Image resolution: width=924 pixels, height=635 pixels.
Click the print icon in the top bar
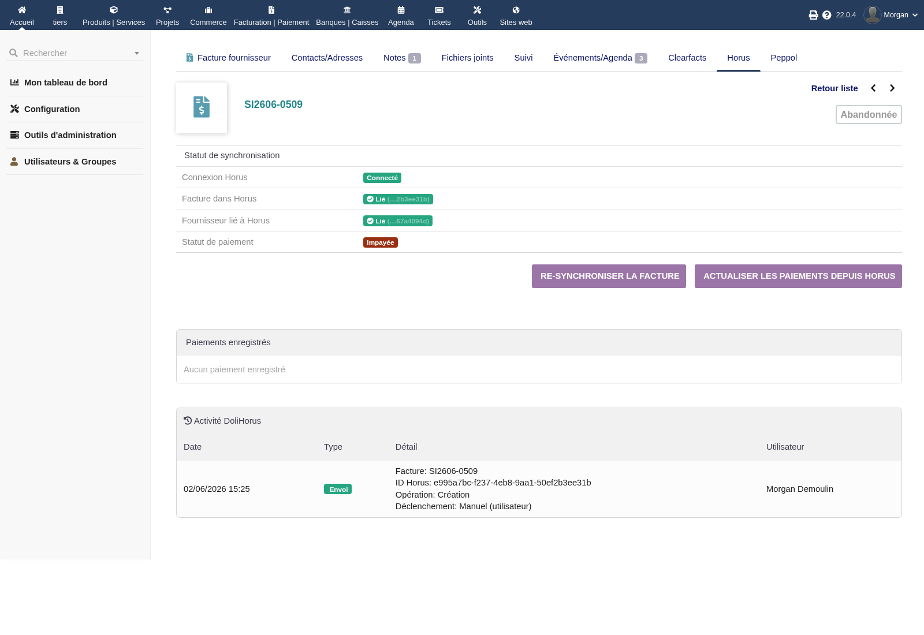tap(813, 15)
